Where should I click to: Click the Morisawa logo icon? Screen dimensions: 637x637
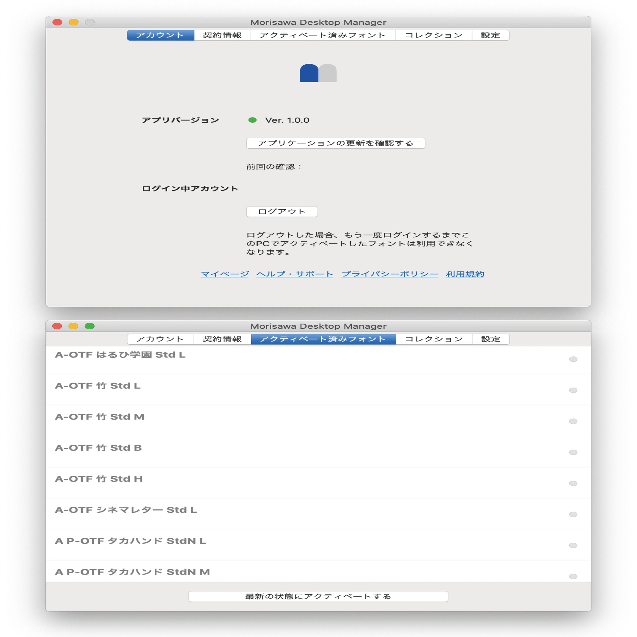[x=318, y=73]
